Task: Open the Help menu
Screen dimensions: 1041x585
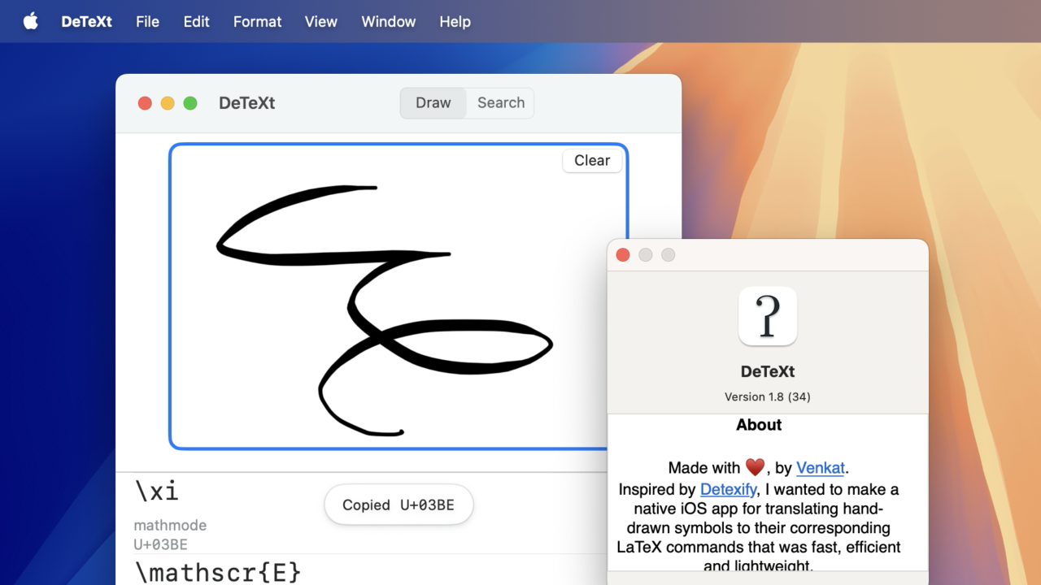Action: tap(455, 22)
